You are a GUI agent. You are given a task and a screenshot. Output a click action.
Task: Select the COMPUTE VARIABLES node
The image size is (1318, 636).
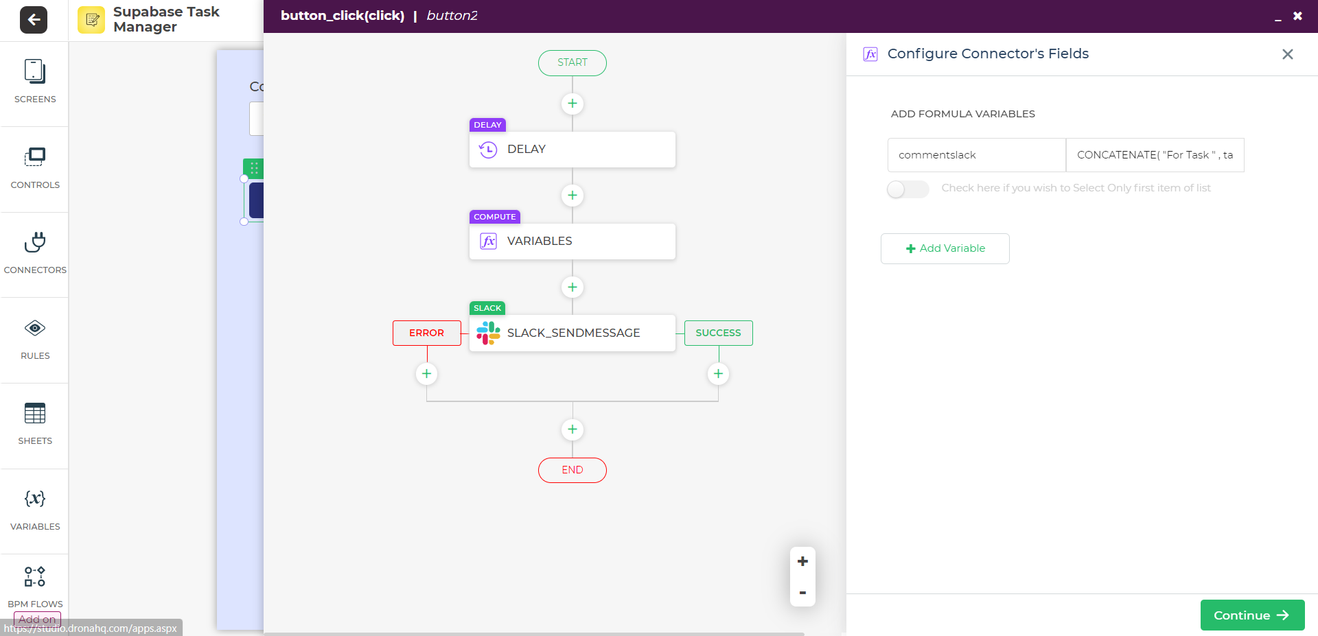[572, 242]
